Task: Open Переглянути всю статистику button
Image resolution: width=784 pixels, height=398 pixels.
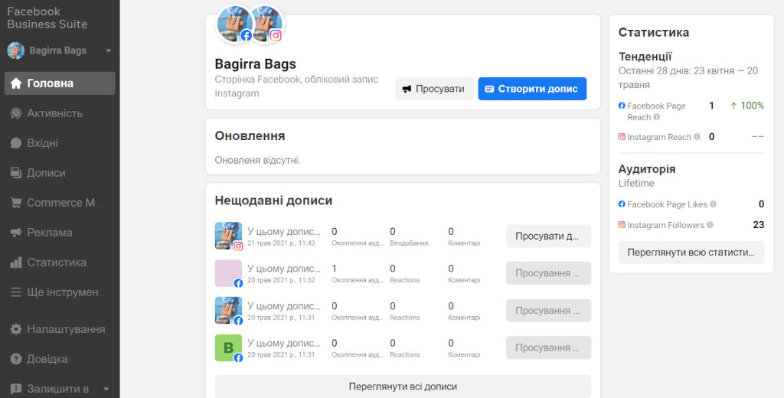Action: (691, 253)
